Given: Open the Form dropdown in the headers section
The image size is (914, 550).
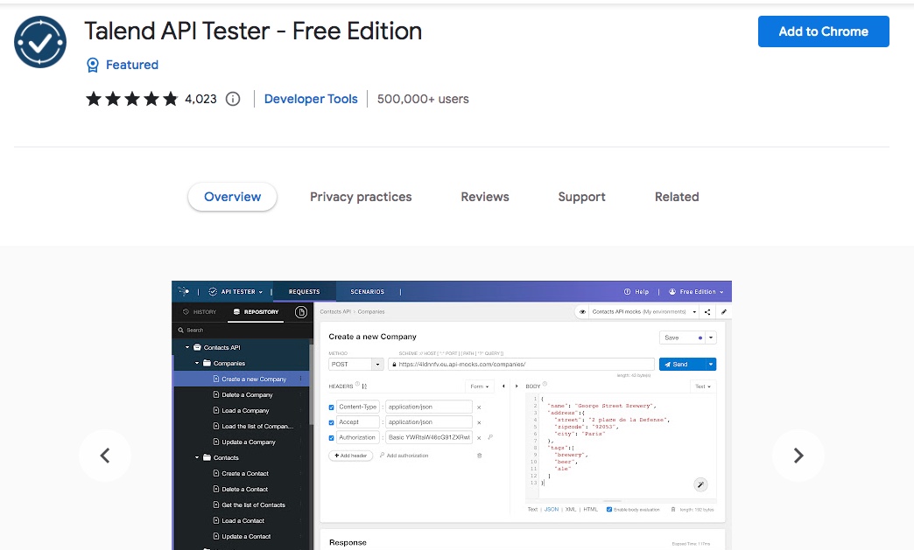Looking at the screenshot, I should click(480, 386).
